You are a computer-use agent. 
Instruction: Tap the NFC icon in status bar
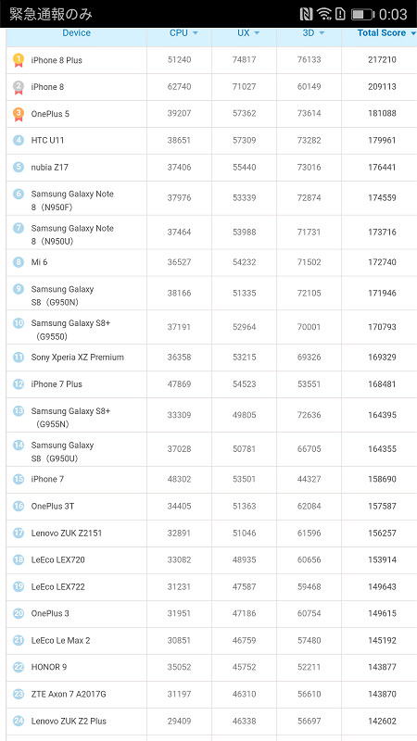click(307, 14)
